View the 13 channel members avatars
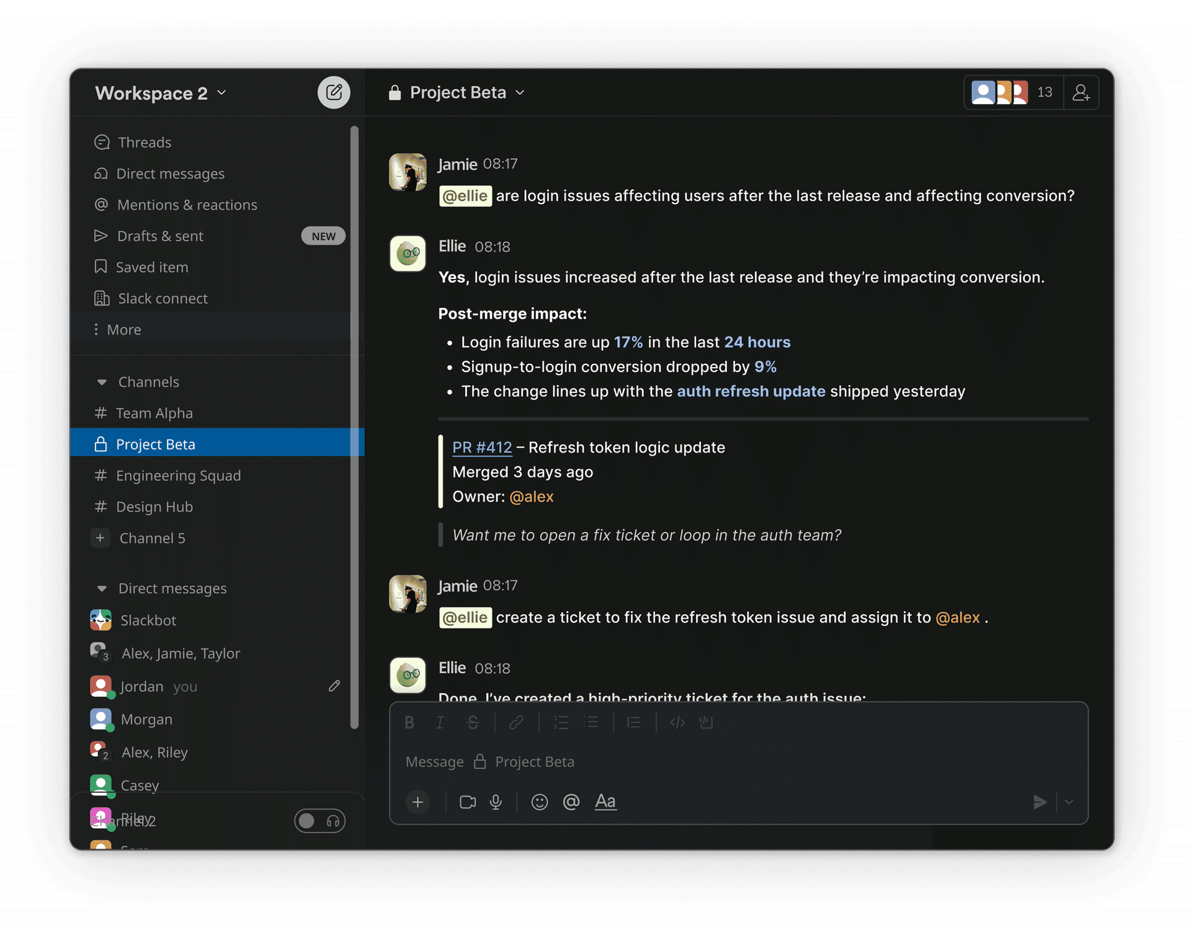This screenshot has width=1191, height=928. (1014, 93)
